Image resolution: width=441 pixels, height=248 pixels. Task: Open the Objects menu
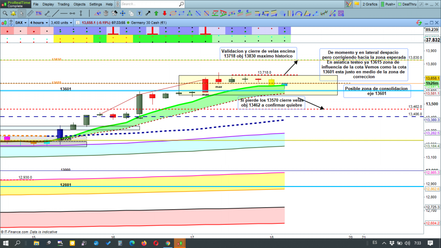pyautogui.click(x=79, y=4)
